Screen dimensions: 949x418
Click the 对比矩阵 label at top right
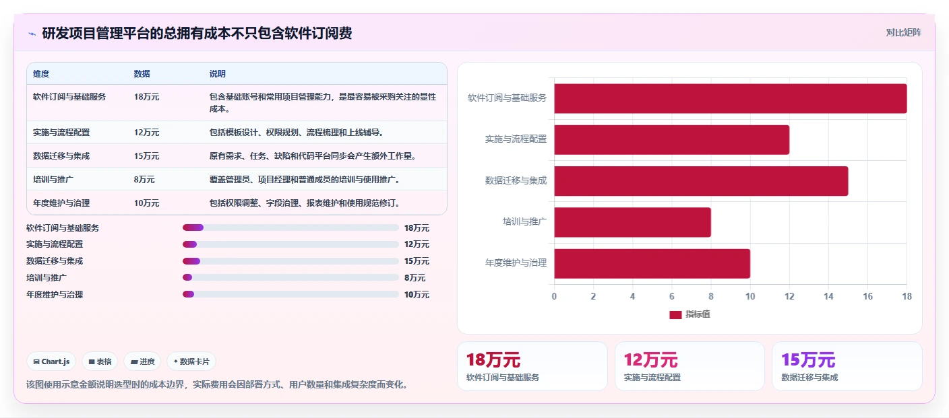coord(903,32)
